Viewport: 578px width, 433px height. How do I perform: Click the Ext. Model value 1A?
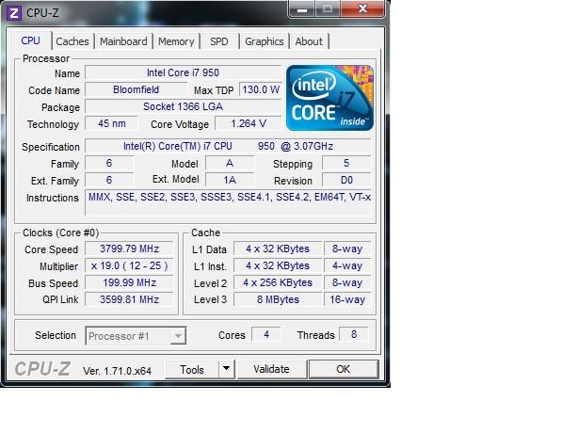[x=230, y=180]
